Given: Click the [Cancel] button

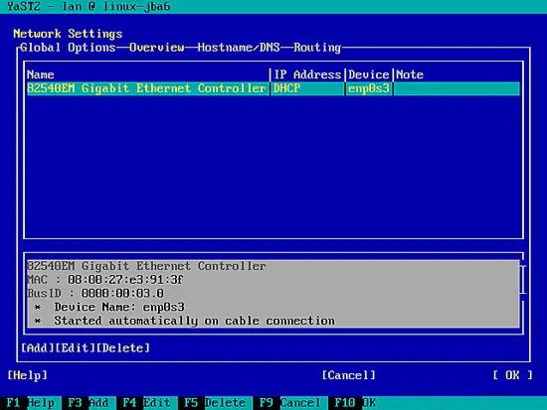Looking at the screenshot, I should click(348, 375).
